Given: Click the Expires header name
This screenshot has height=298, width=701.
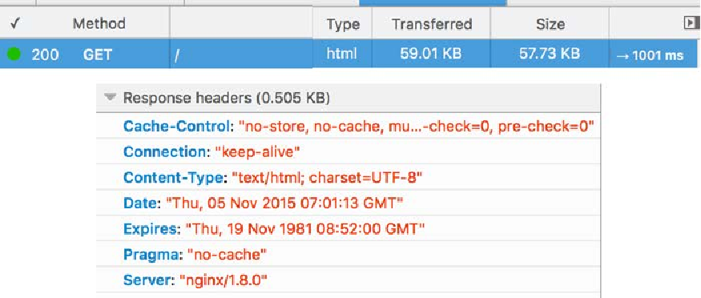Looking at the screenshot, I should point(151,229).
